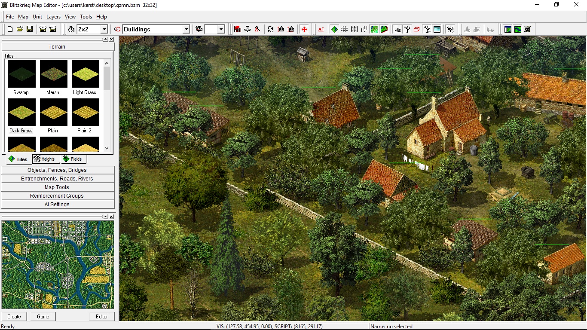This screenshot has height=330, width=587.
Task: Click the New map icon
Action: [10, 29]
